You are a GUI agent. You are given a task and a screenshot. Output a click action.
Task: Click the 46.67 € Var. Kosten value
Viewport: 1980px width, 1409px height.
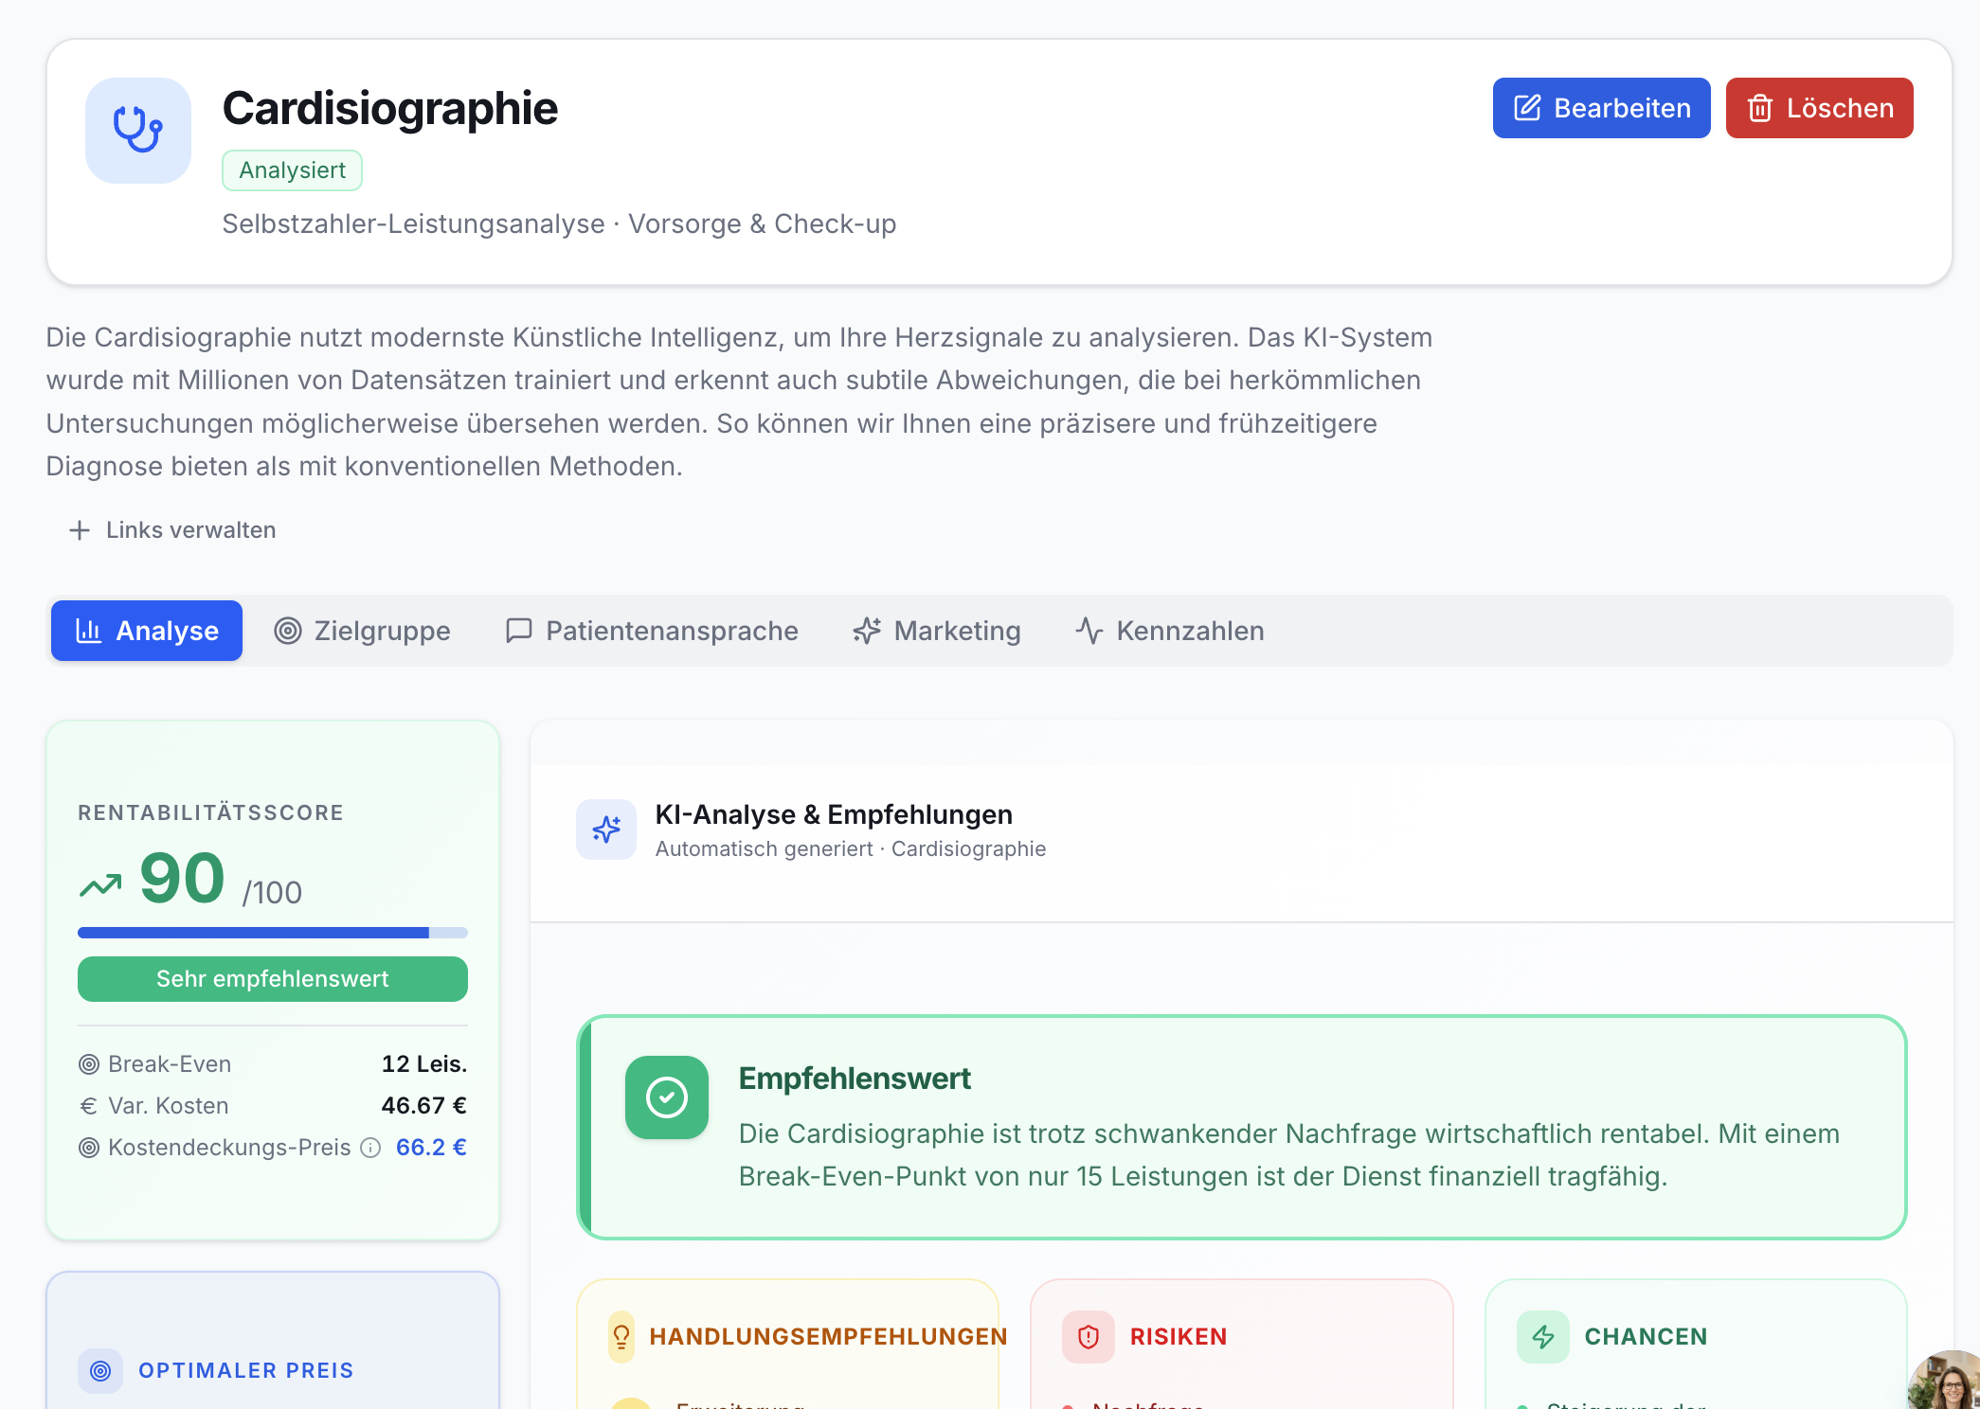424,1106
